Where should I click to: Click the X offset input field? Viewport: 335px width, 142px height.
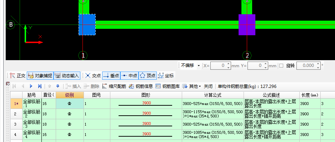click(218, 65)
